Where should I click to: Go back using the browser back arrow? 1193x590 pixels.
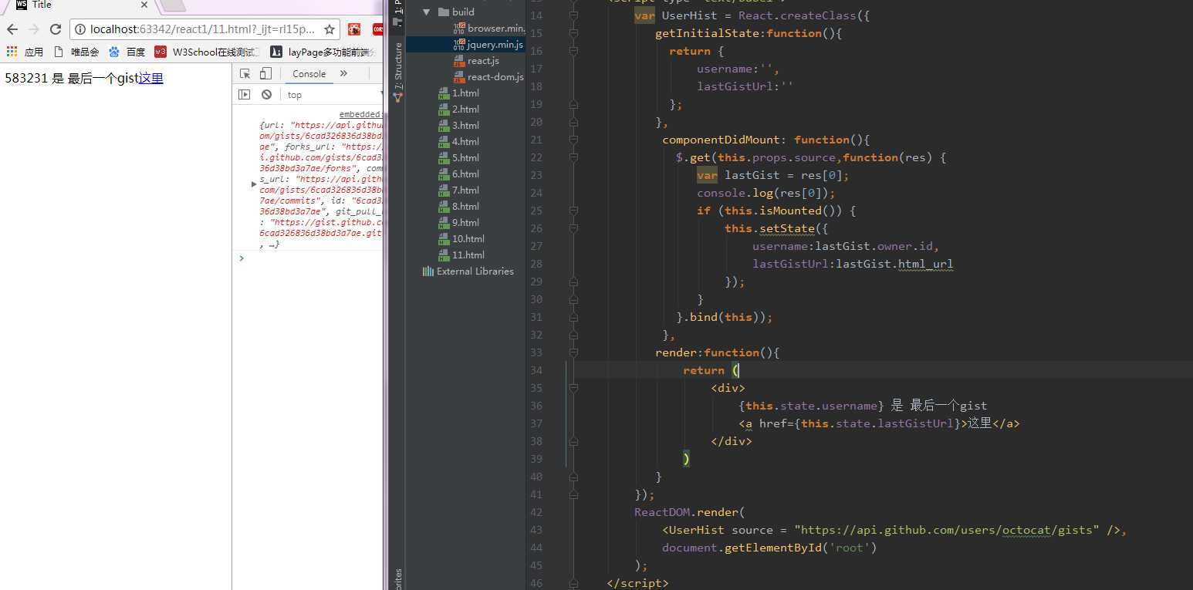[x=12, y=29]
